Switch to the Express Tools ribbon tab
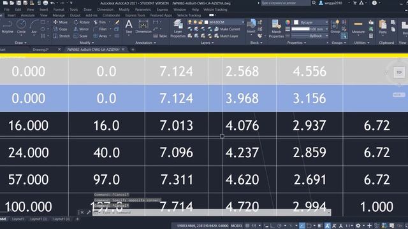The width and height of the screenshot is (408, 229). click(135, 15)
